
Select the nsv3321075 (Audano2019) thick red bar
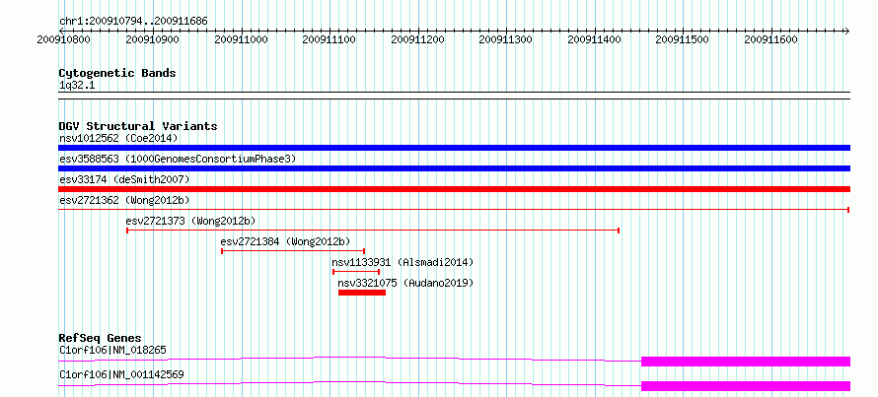tap(362, 293)
